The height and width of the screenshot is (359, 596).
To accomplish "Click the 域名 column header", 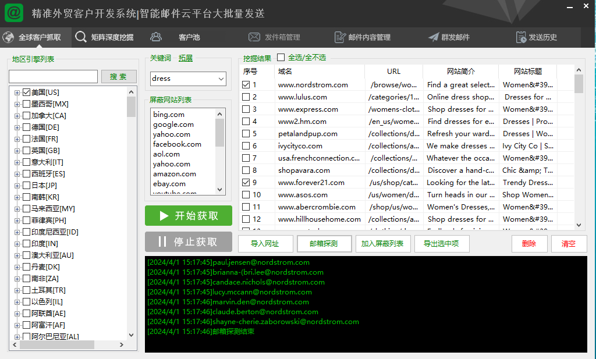I will (x=320, y=71).
